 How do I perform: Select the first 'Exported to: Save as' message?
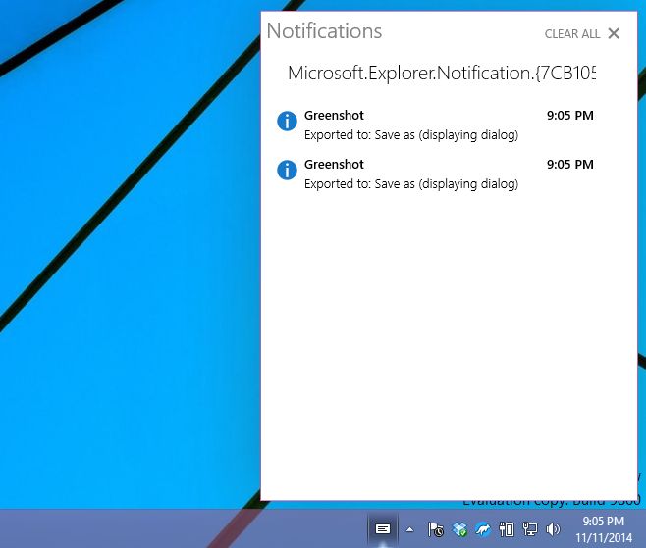coord(410,135)
